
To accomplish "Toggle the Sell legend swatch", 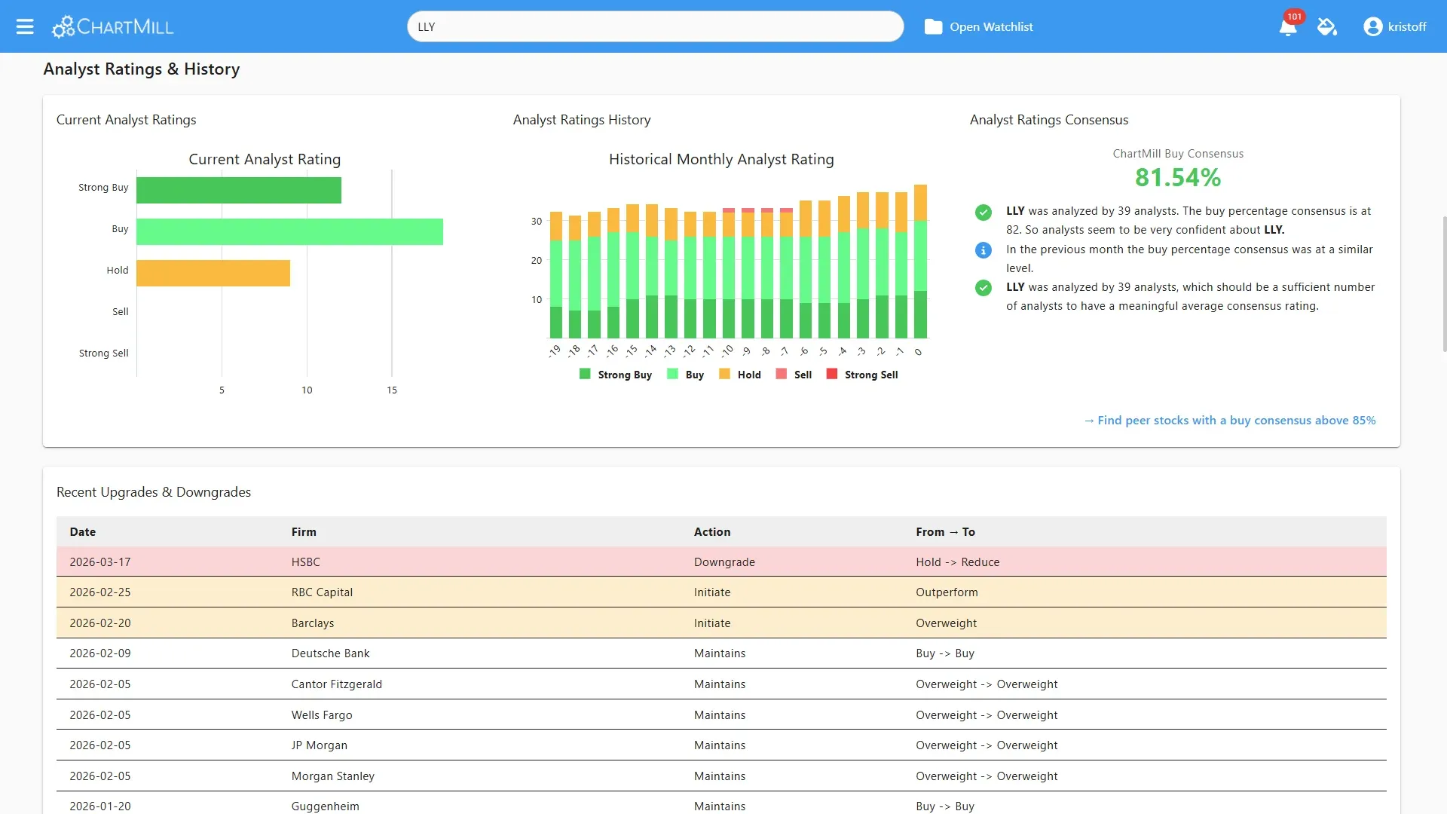I will (782, 375).
